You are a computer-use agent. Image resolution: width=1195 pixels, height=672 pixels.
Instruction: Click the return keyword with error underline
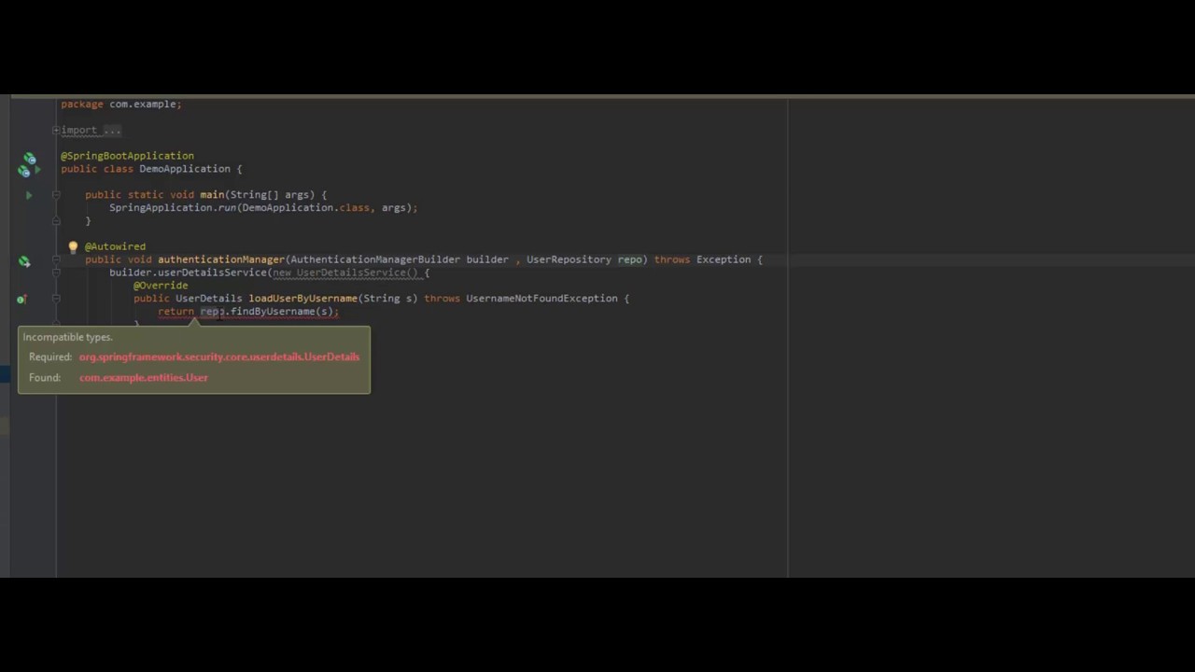(x=176, y=312)
